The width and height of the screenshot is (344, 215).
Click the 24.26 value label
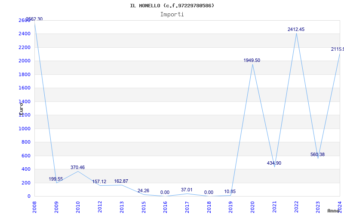[143, 190]
